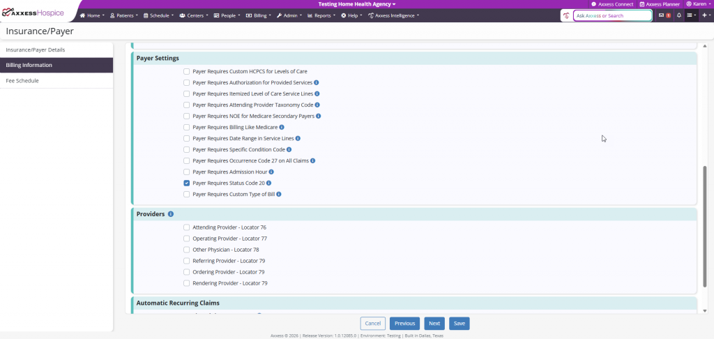Click the Save button
714x339 pixels.
[x=459, y=323]
